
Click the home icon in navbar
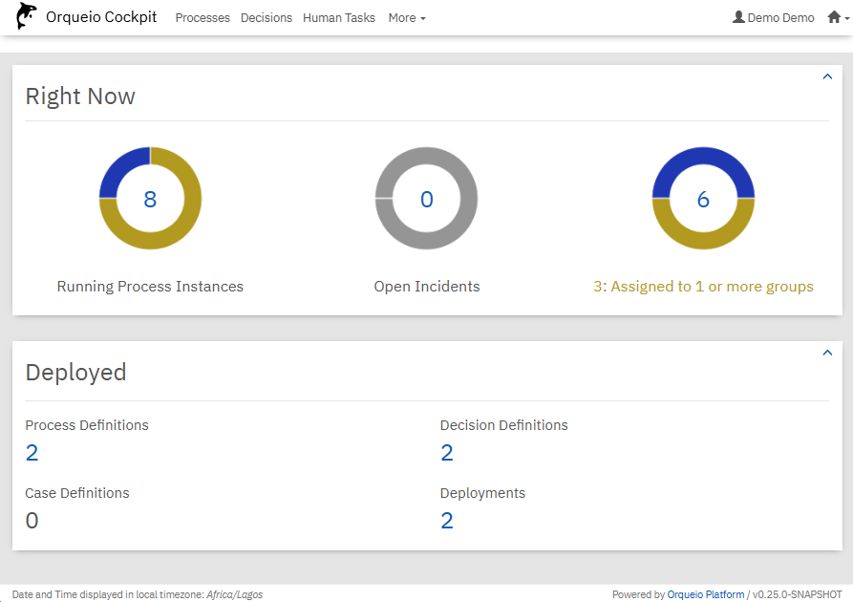click(834, 17)
